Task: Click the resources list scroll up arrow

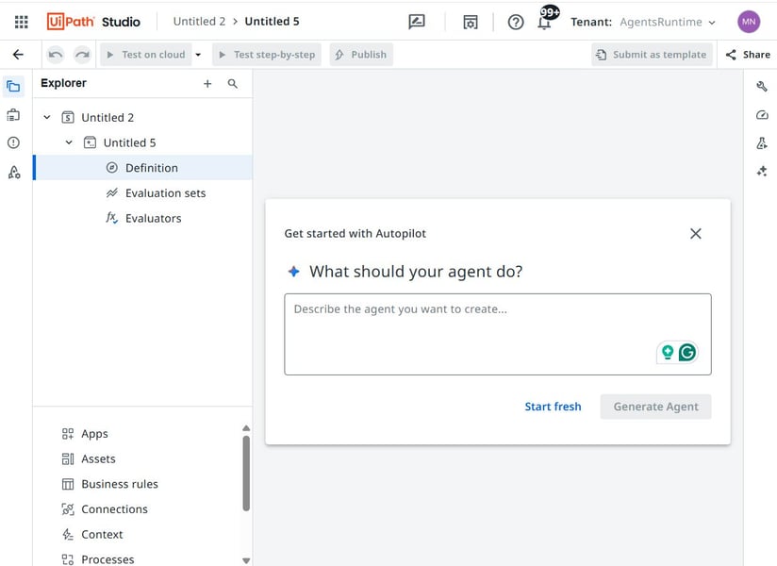Action: [246, 428]
